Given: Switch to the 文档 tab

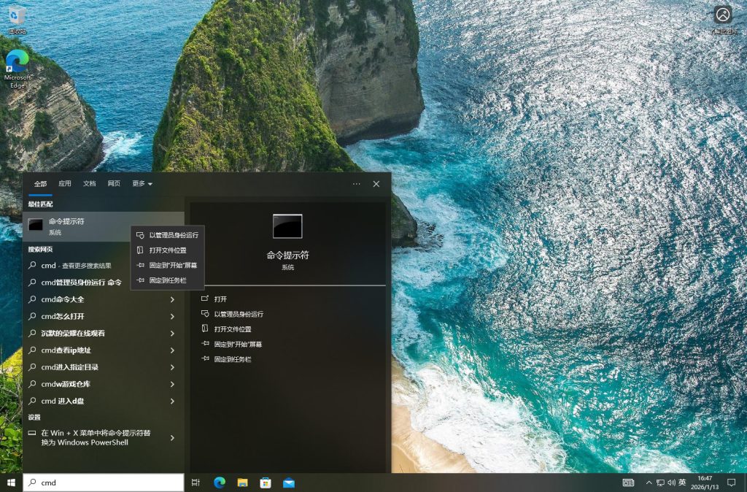Looking at the screenshot, I should [89, 184].
